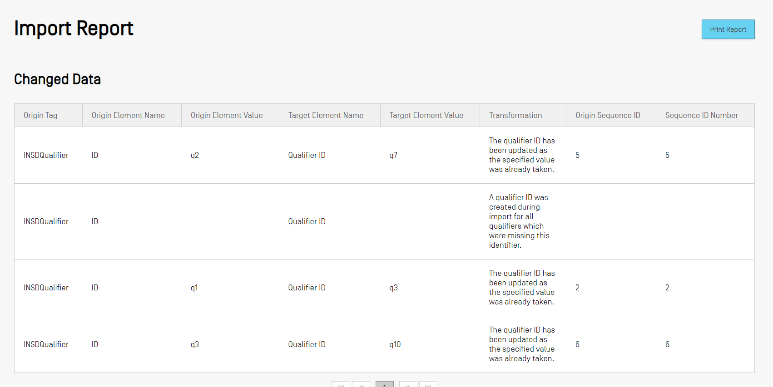773x387 pixels.
Task: Click the 'A qualifier ID was created' transformation text
Action: click(x=519, y=221)
